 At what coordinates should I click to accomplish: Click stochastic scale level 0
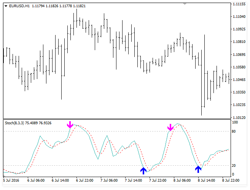coord(233,174)
